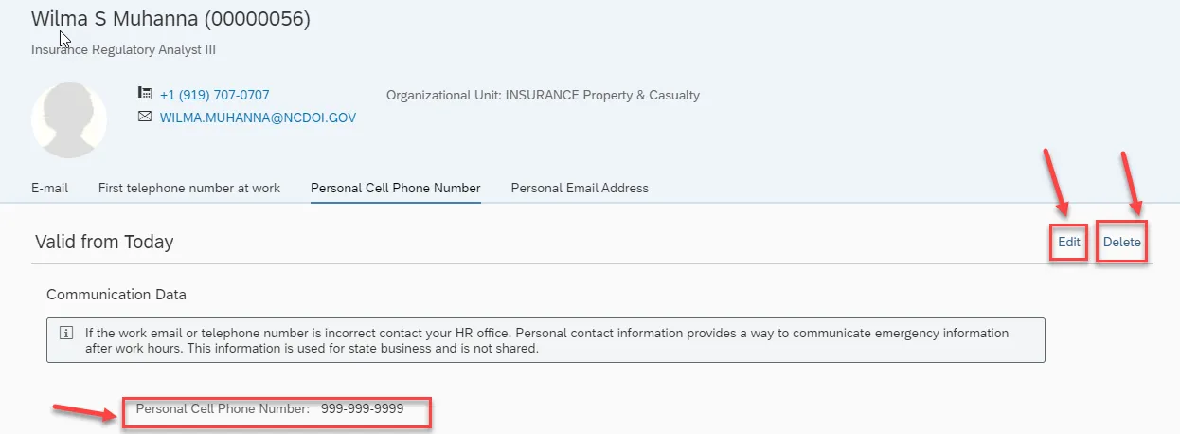Switch to the E-mail tab
This screenshot has width=1180, height=434.
click(x=49, y=188)
